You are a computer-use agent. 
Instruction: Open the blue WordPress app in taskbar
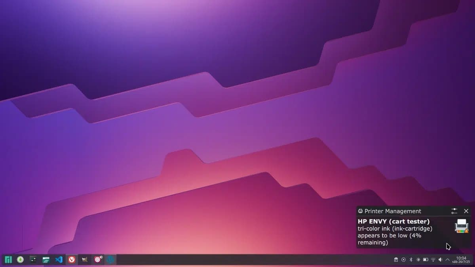tap(110, 260)
